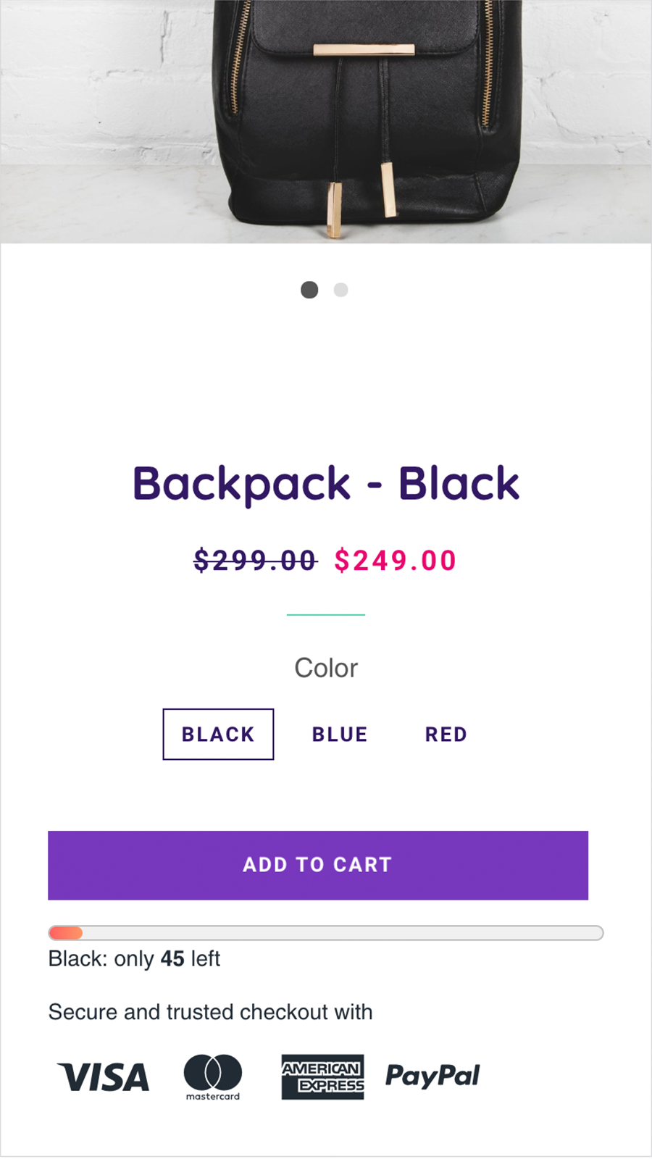Click the crossed-out $299.00 original price
This screenshot has width=652, height=1159.
[x=255, y=561]
